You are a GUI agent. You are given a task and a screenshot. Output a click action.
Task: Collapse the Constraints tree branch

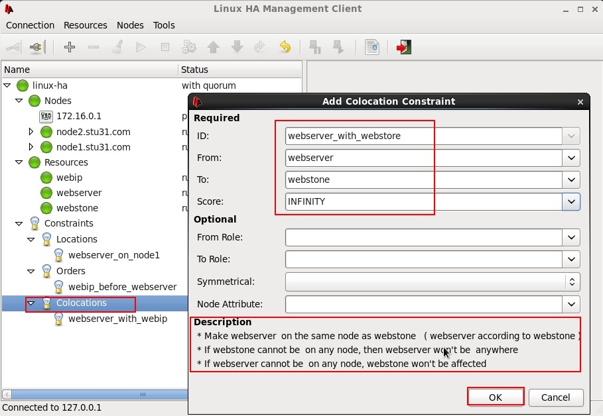click(x=19, y=223)
